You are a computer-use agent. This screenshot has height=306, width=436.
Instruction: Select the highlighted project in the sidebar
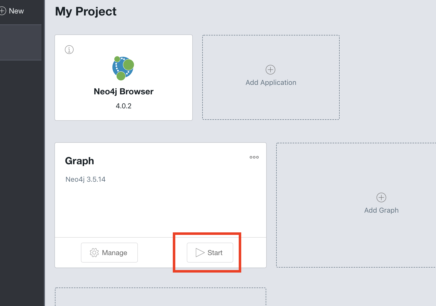coord(21,42)
